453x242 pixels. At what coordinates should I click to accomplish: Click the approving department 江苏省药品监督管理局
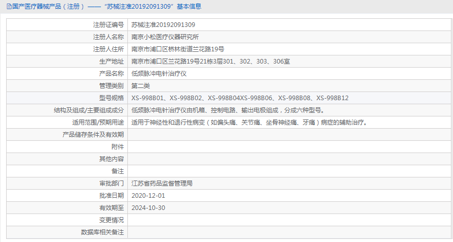162,184
